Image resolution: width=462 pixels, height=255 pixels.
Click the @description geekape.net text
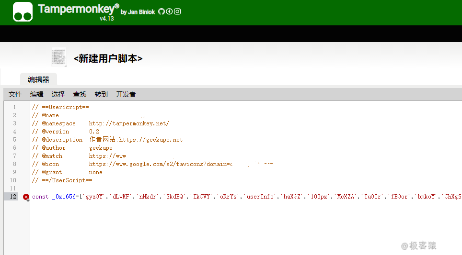pos(136,140)
